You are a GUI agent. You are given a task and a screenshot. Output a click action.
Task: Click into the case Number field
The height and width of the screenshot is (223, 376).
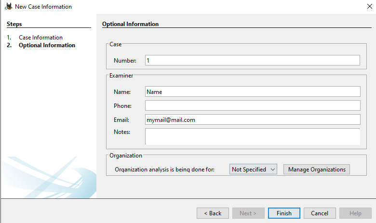(x=252, y=60)
